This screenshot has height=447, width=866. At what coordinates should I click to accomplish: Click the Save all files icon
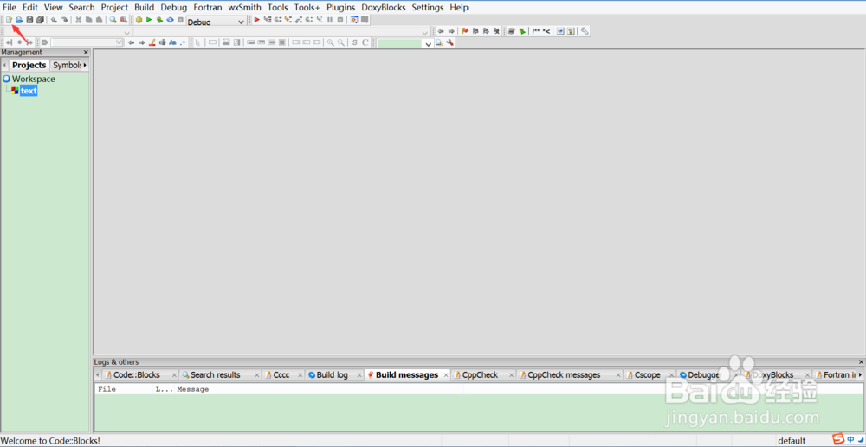tap(40, 20)
